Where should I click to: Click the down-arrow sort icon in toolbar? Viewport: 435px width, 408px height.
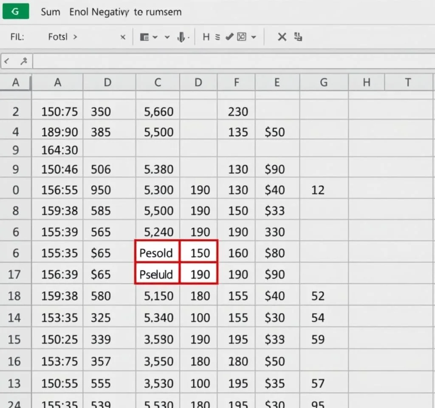[181, 37]
